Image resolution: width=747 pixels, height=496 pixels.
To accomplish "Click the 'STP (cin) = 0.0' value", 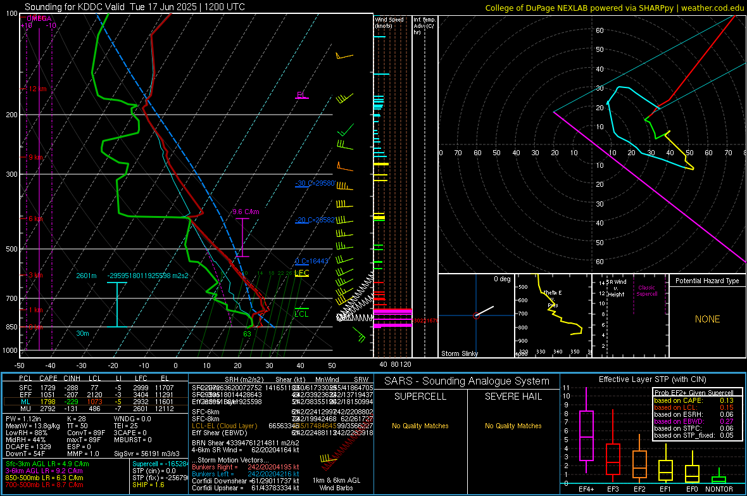I will [154, 471].
